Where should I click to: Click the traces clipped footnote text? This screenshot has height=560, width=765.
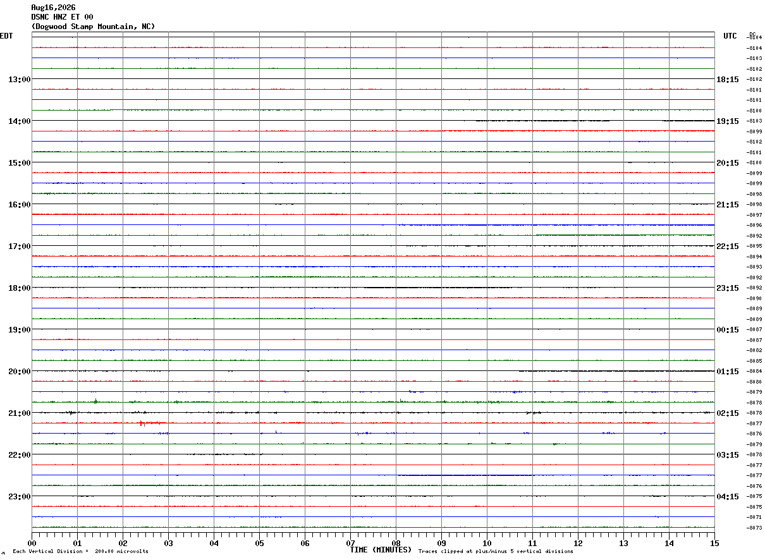point(496,552)
